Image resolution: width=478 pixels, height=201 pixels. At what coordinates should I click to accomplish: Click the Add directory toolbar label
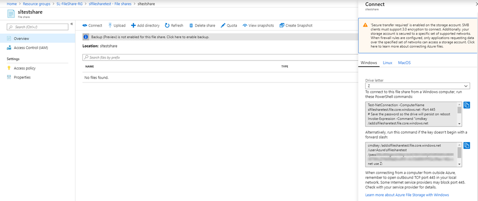pyautogui.click(x=148, y=25)
